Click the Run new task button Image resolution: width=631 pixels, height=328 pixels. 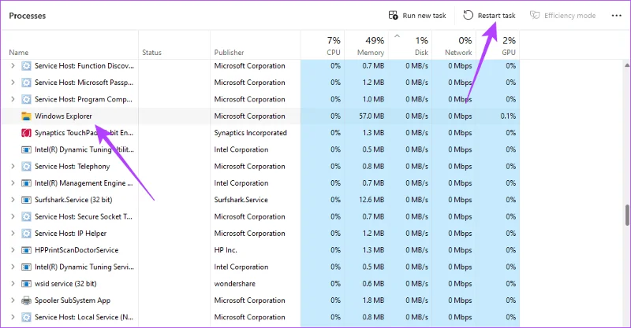pyautogui.click(x=417, y=16)
